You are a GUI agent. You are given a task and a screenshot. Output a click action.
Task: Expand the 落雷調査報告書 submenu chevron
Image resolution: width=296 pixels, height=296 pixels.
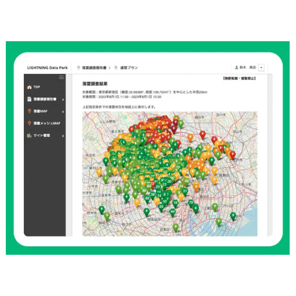(x=63, y=99)
